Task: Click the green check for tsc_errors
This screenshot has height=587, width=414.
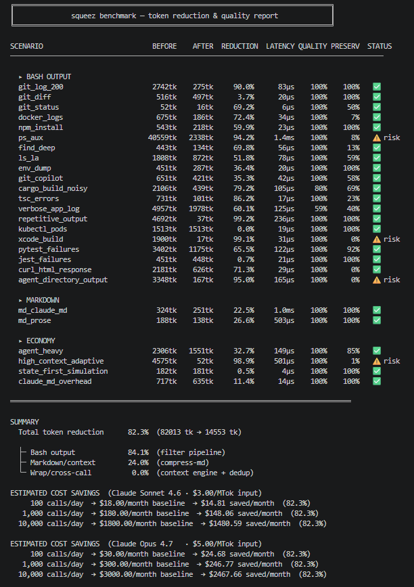Action: [x=377, y=198]
